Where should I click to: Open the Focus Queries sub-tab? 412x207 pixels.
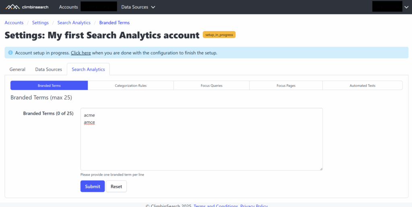[x=212, y=85]
